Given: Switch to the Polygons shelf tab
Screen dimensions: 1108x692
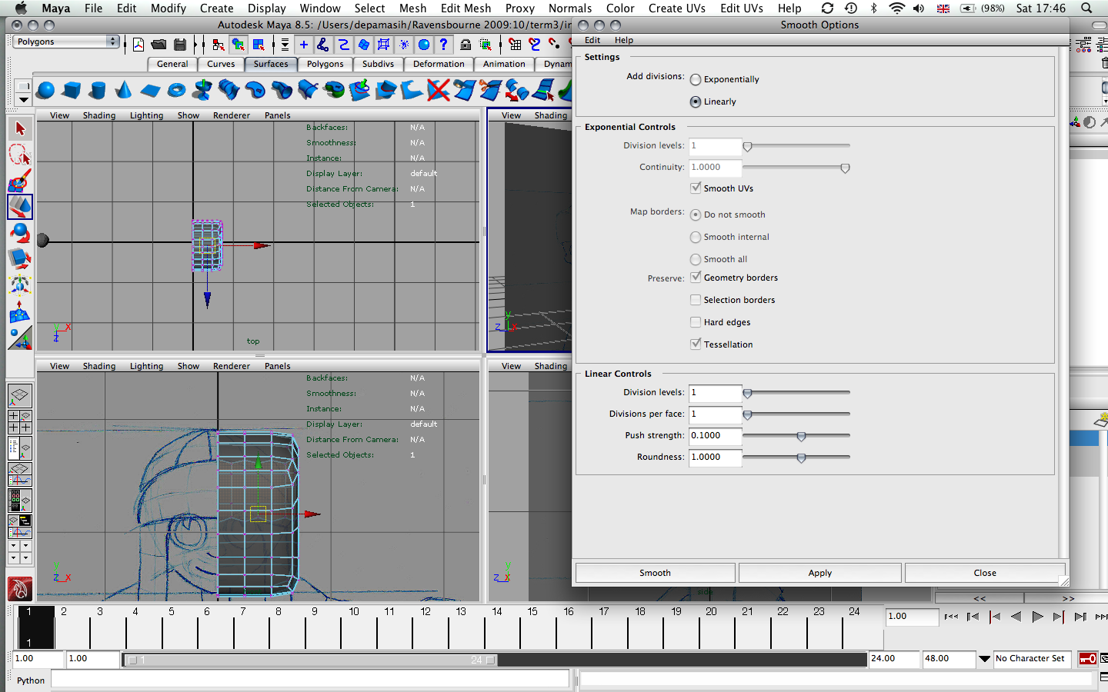Looking at the screenshot, I should tap(325, 64).
